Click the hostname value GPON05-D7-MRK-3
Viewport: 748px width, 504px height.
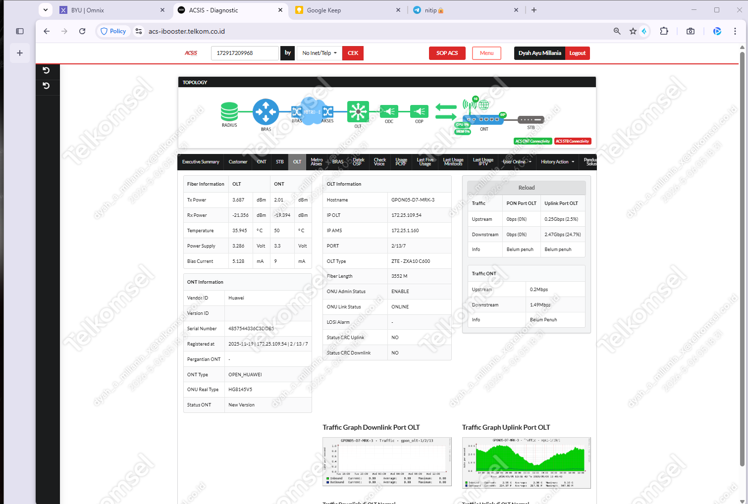pyautogui.click(x=413, y=200)
